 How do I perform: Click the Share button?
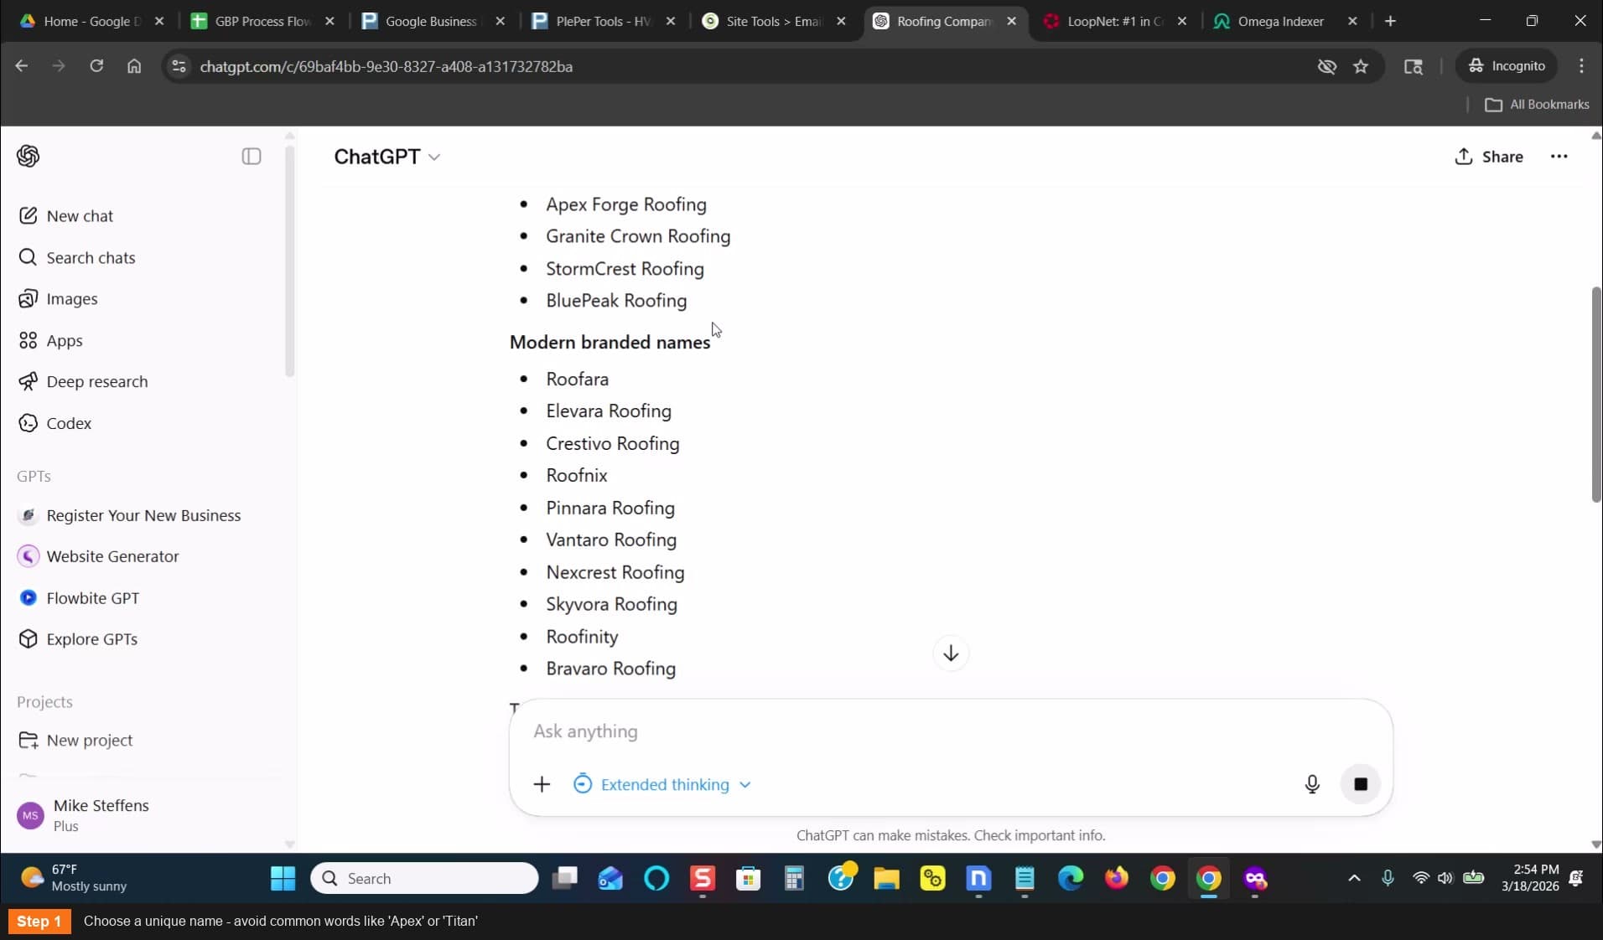point(1489,157)
